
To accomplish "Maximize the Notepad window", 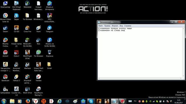I will click(x=176, y=22).
